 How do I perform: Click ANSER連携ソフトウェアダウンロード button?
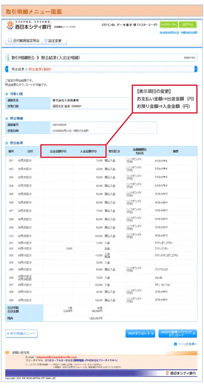click(x=178, y=333)
